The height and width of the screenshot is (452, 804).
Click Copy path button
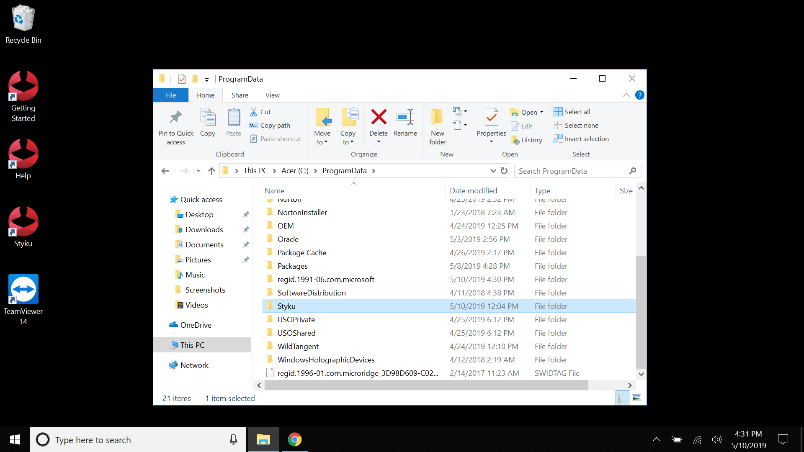[270, 126]
